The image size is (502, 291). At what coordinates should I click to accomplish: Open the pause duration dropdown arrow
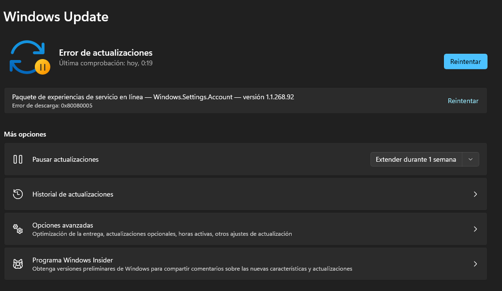pos(471,159)
